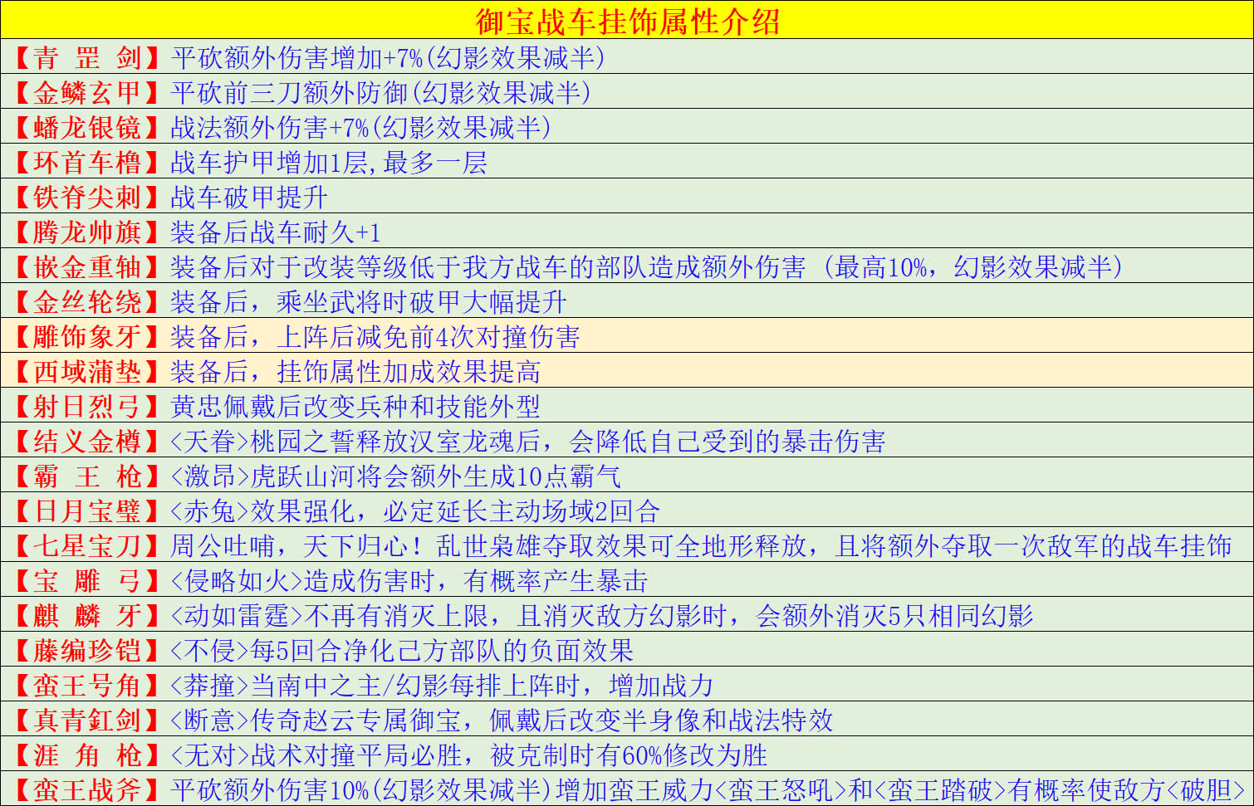This screenshot has width=1254, height=806.
Task: Click 七星宝刀 description starting 周公吐哺
Action: 700,546
